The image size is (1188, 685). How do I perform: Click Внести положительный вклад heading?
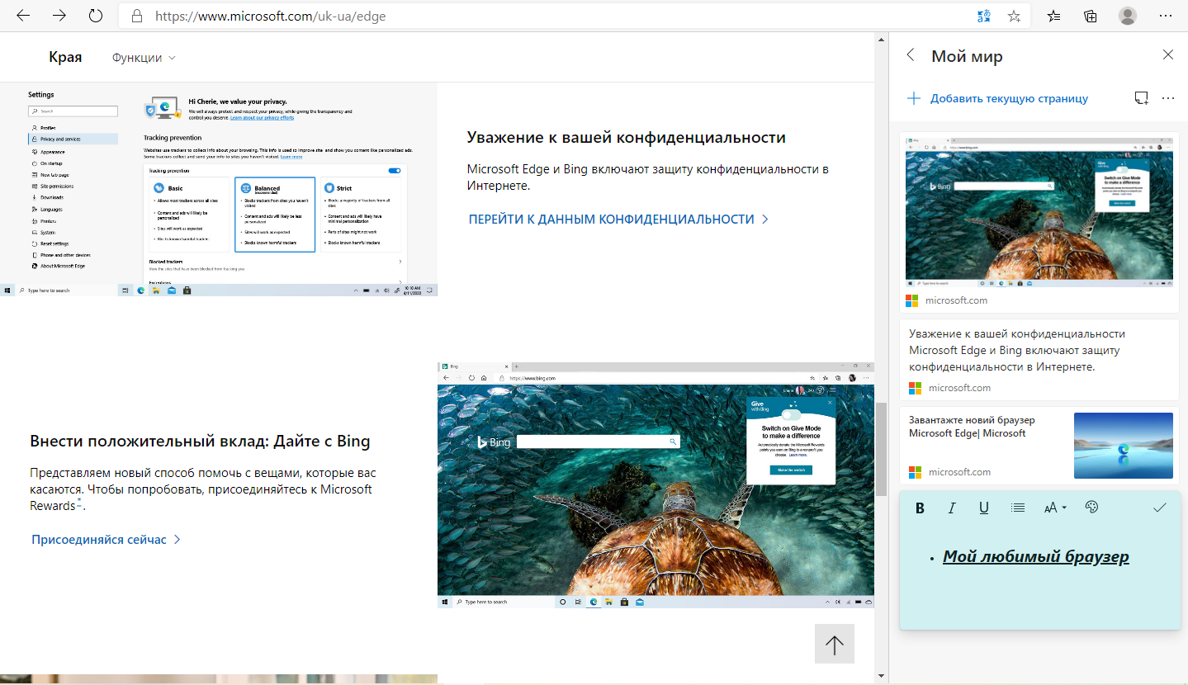tap(200, 441)
